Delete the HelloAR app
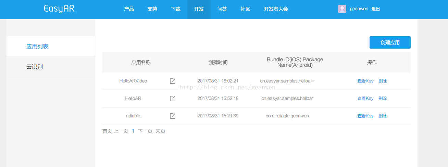448x167 pixels. click(x=383, y=99)
